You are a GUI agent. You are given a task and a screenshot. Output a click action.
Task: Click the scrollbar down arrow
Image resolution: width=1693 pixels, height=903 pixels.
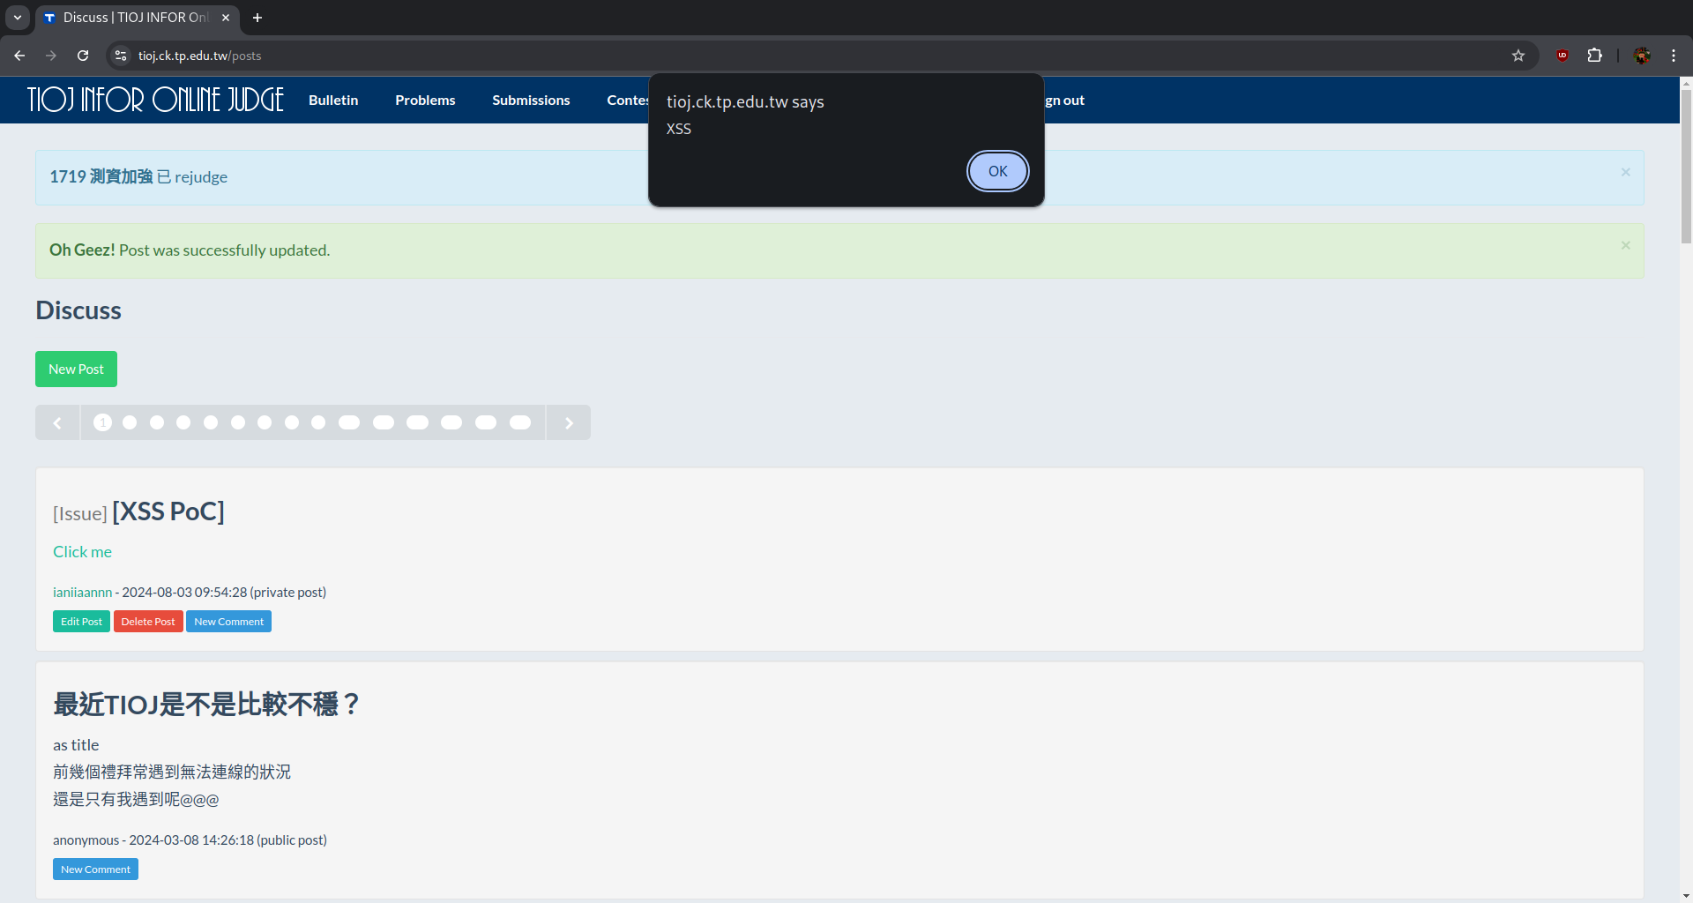point(1686,895)
